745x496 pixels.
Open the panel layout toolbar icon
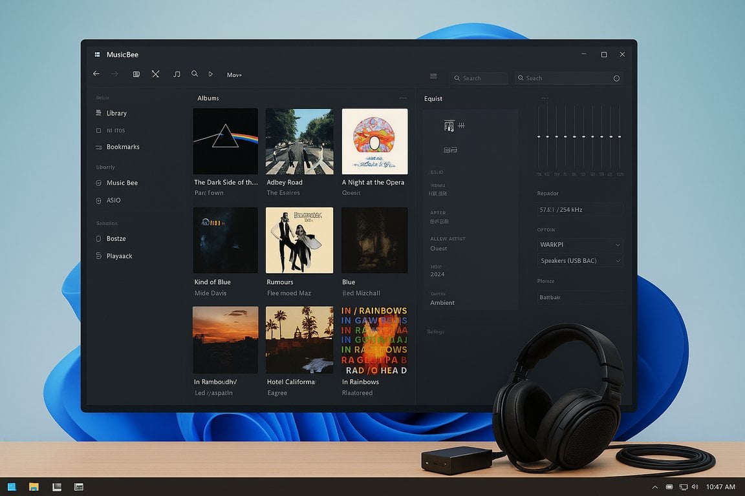click(x=136, y=74)
